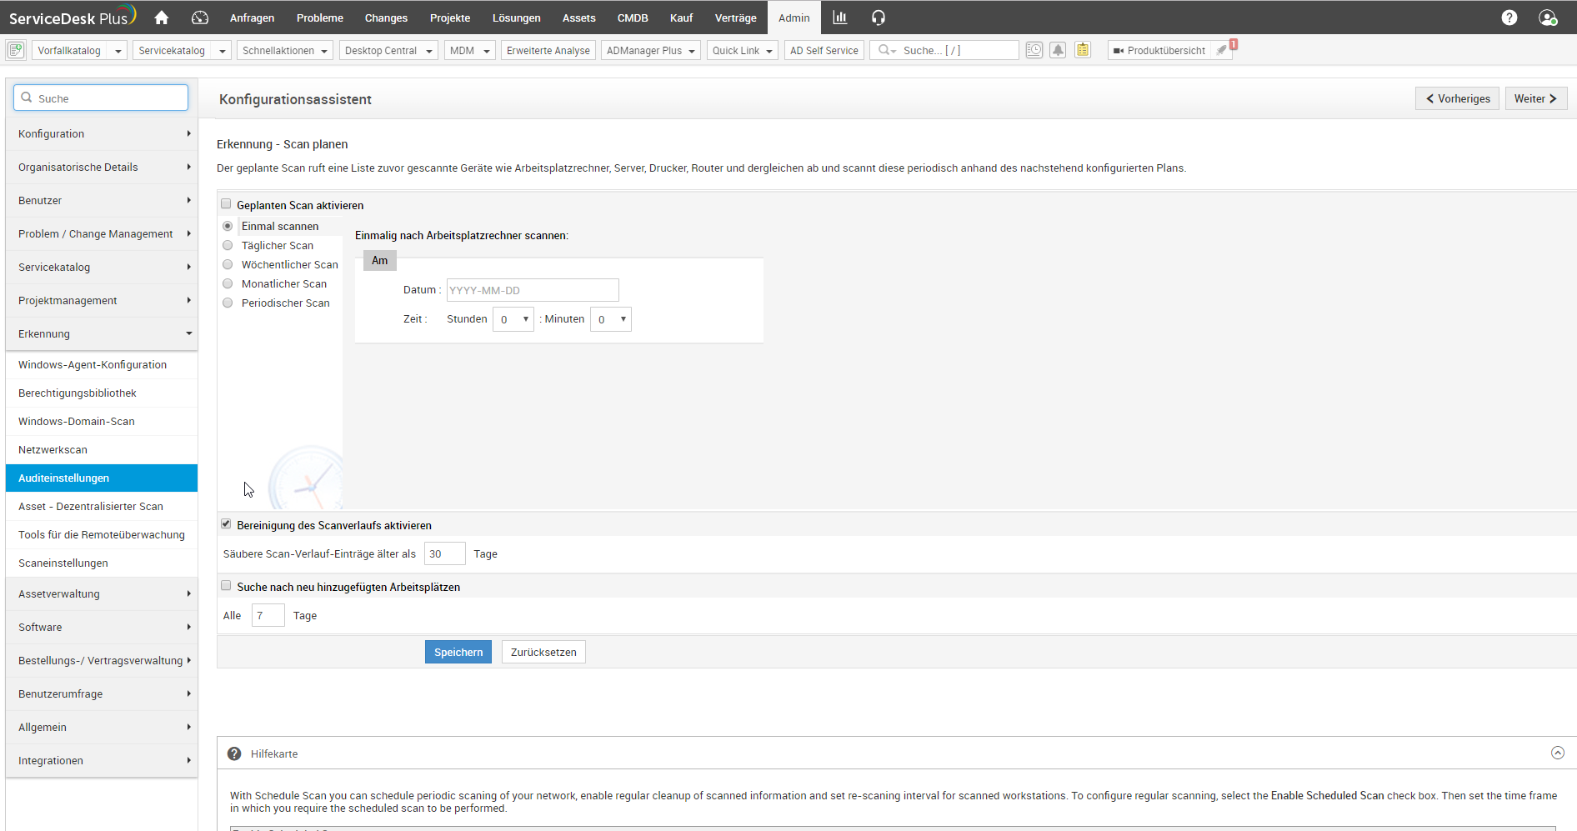Expand the Software sidebar section

(x=102, y=627)
